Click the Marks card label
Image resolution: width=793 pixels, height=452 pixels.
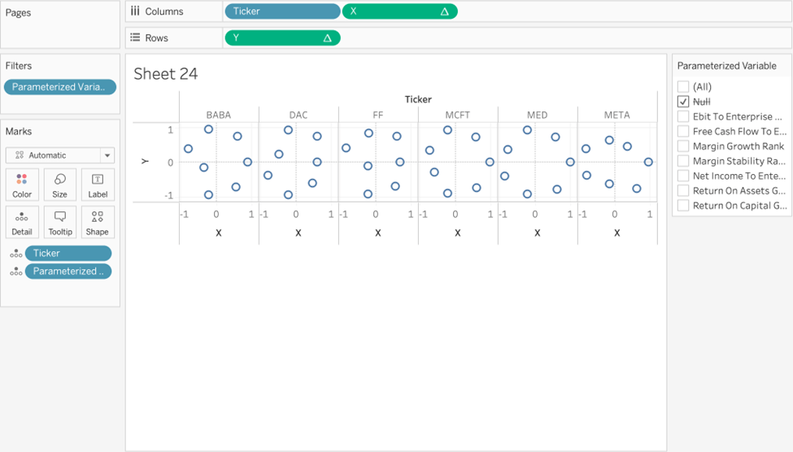pyautogui.click(x=19, y=132)
